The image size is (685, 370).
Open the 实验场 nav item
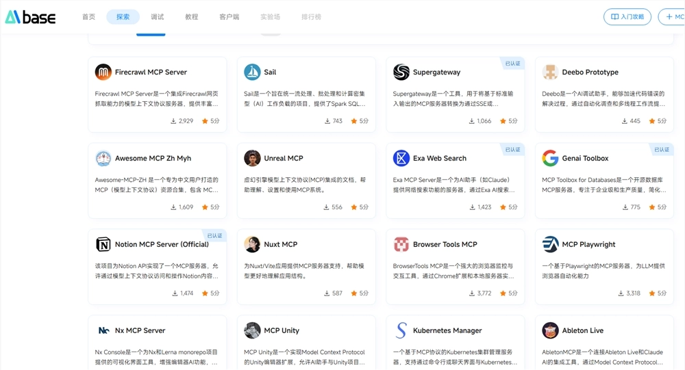click(x=271, y=16)
